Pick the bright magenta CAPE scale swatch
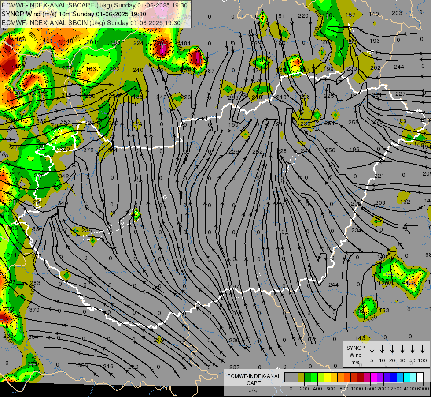The height and width of the screenshot is (397, 431). [x=374, y=377]
